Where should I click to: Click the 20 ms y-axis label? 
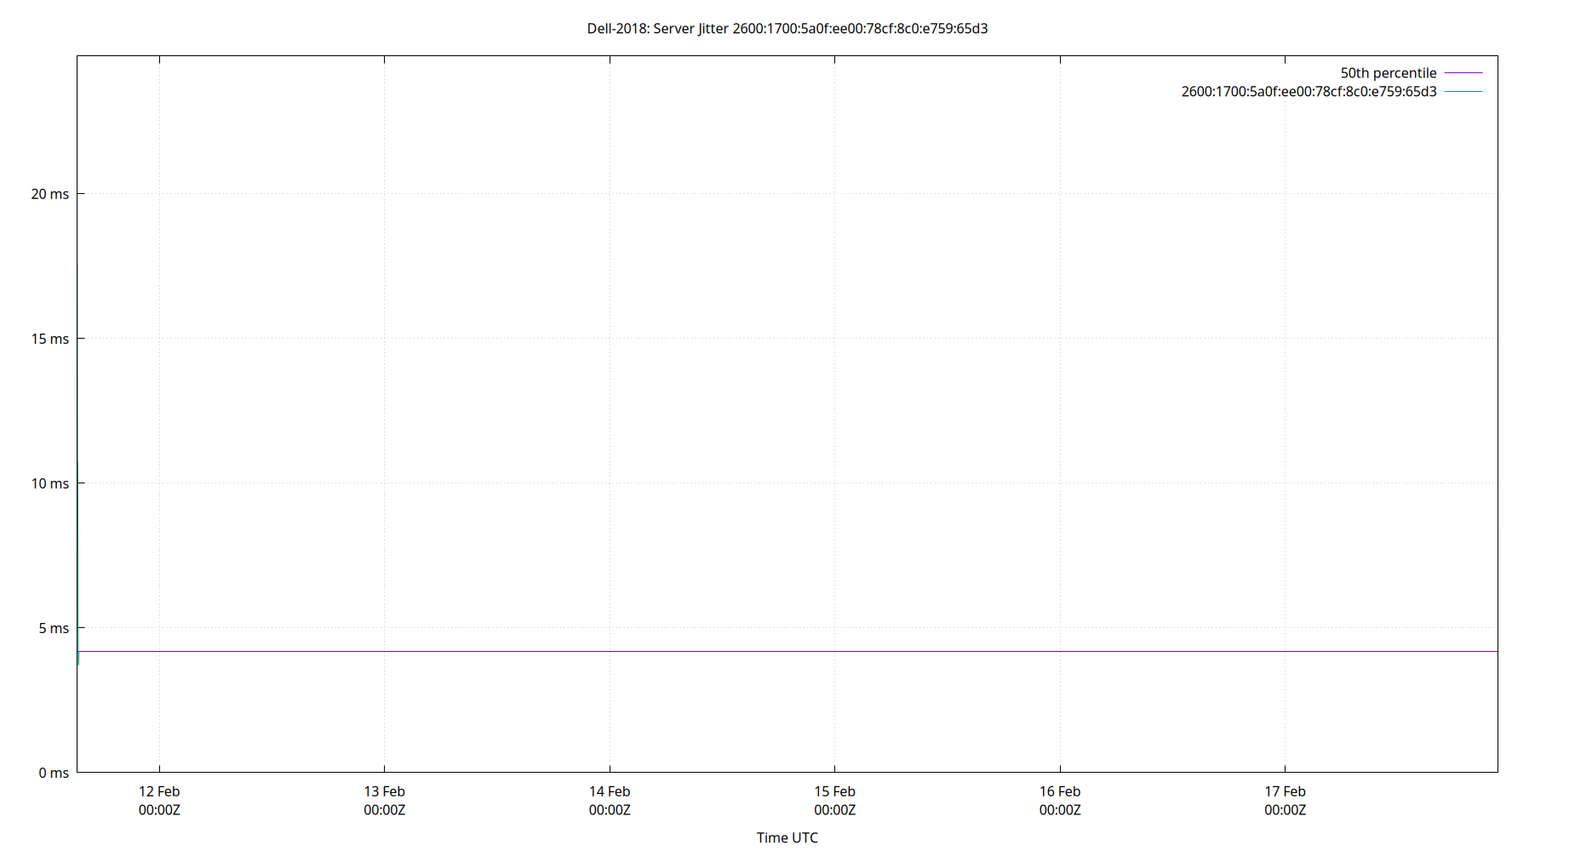click(49, 193)
